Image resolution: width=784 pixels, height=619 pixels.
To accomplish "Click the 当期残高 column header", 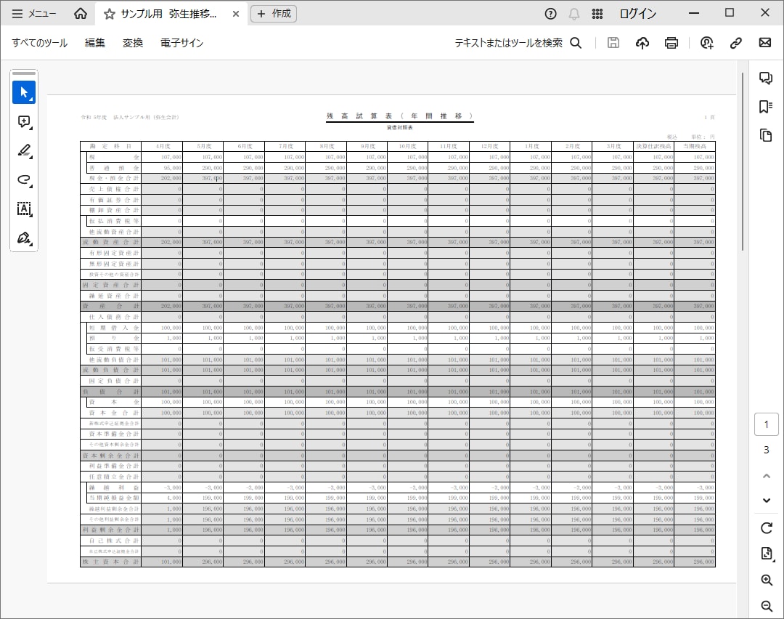I will 695,146.
